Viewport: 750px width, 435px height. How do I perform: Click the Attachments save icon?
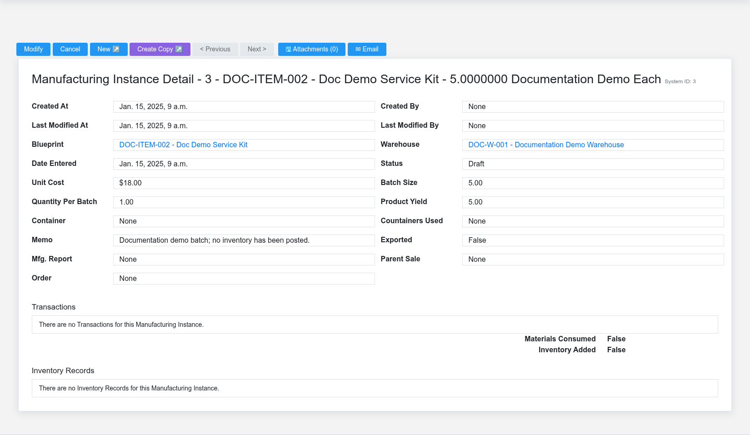click(x=288, y=49)
